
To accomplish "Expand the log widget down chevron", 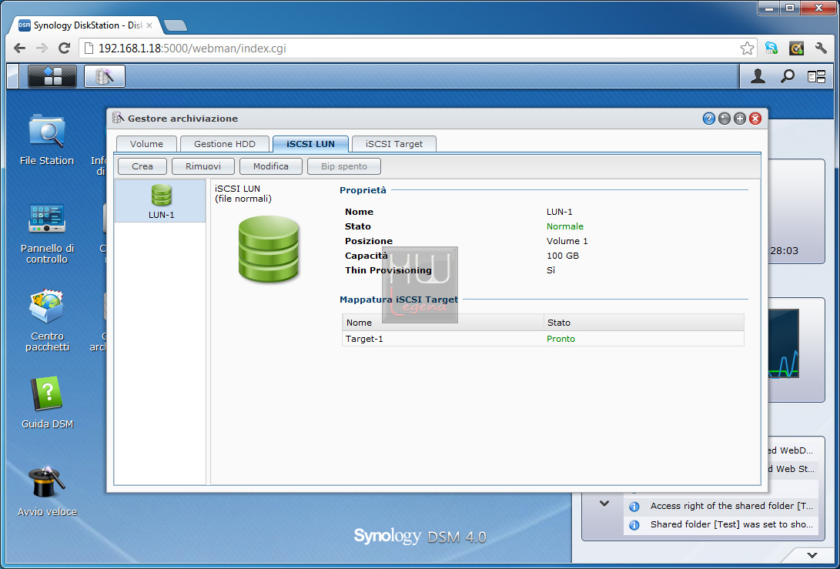I will click(604, 504).
